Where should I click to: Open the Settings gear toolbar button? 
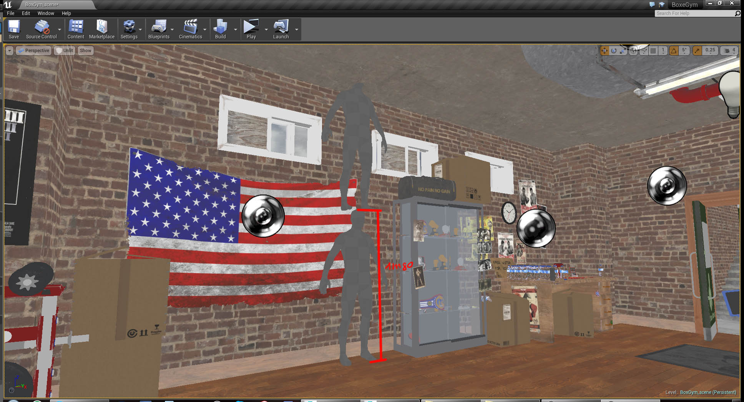pyautogui.click(x=129, y=30)
